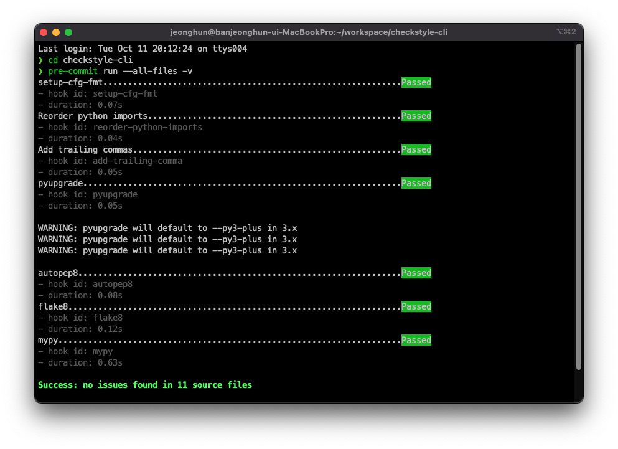Click the duration 0.63s line under mypy

[x=80, y=362]
